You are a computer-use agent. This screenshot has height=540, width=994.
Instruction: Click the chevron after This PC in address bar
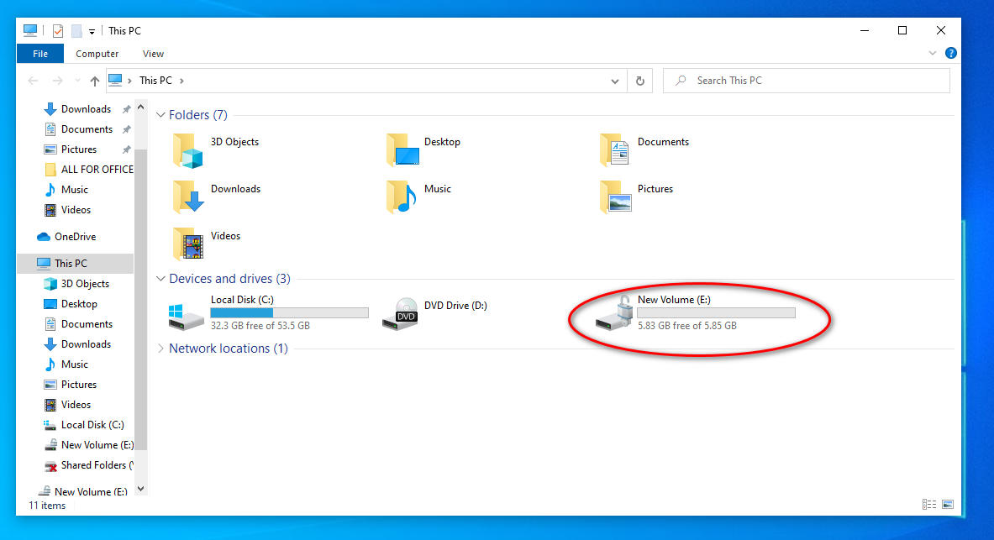(182, 81)
